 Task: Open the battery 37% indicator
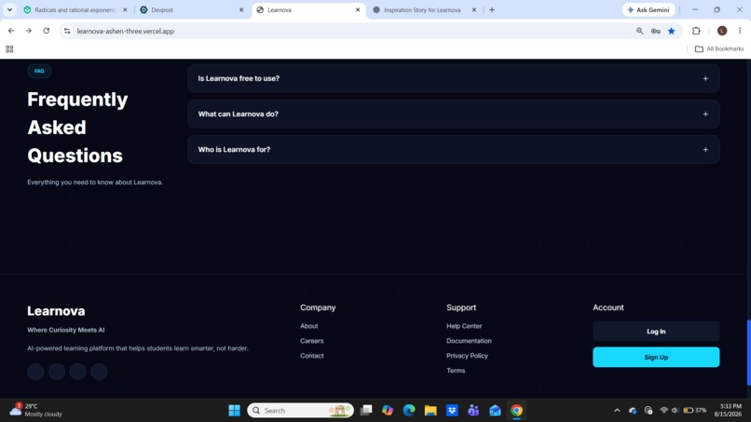pyautogui.click(x=695, y=411)
